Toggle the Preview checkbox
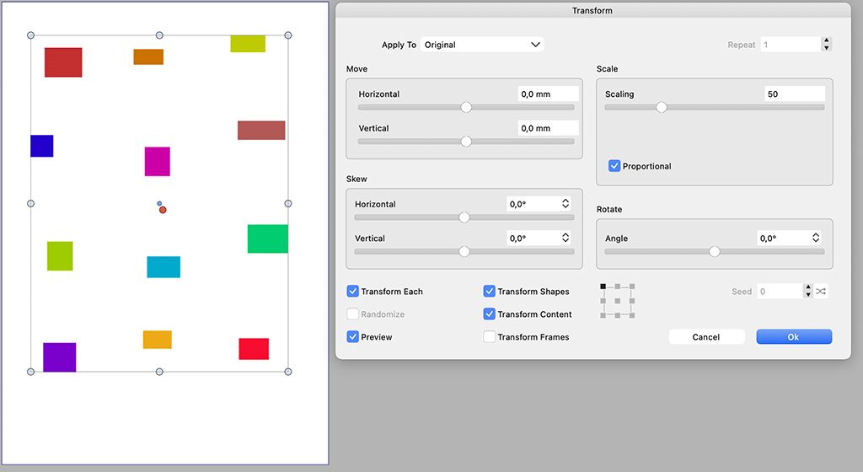This screenshot has height=472, width=863. coord(353,337)
